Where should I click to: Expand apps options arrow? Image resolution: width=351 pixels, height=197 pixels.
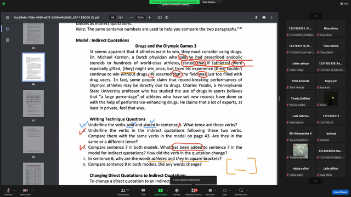coord(230,190)
